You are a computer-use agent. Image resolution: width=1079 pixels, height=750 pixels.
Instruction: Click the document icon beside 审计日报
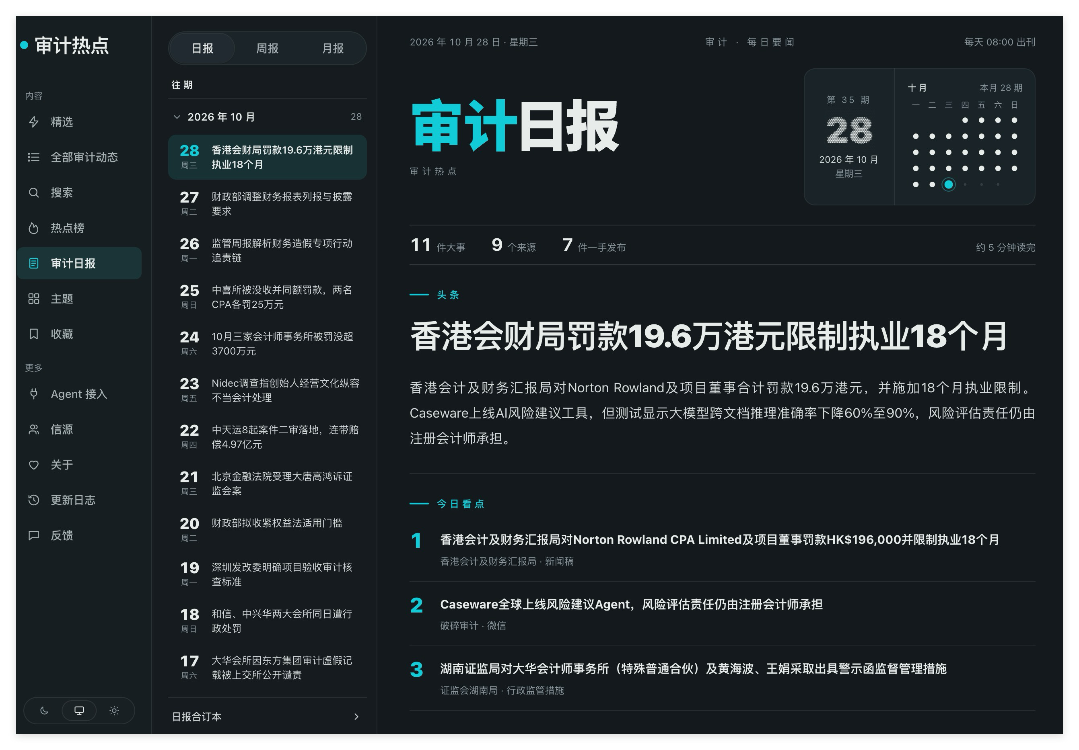coord(33,263)
